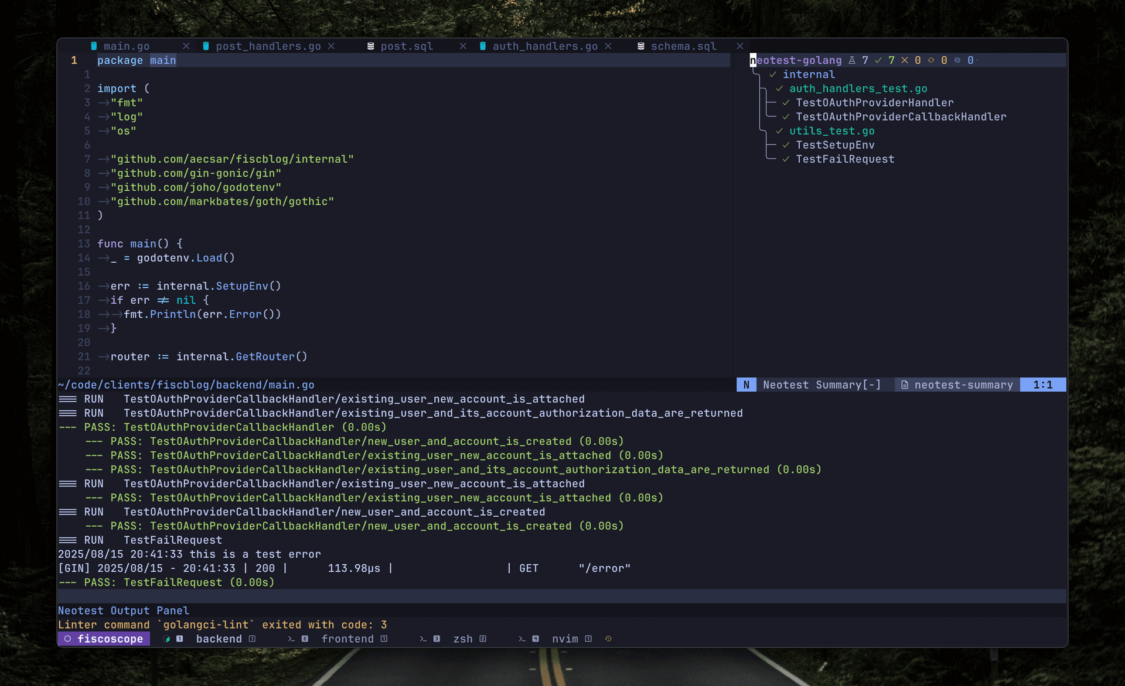The image size is (1125, 686).
Task: Close the auth_handlers.go tab
Action: (x=608, y=46)
